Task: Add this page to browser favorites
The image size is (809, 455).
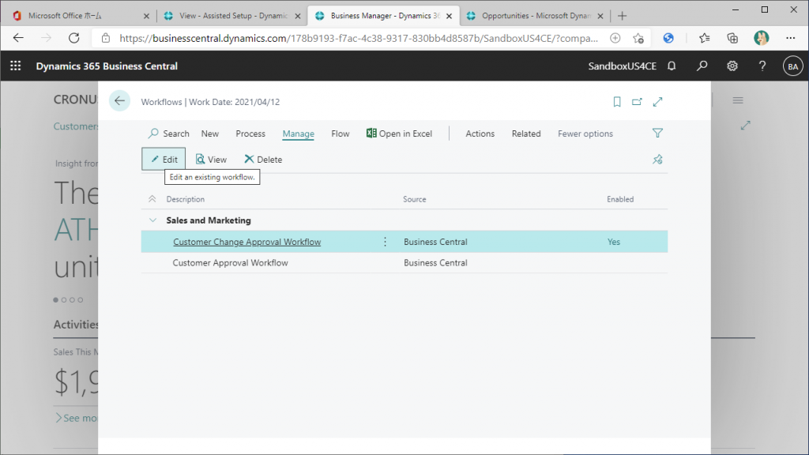Action: click(x=638, y=38)
